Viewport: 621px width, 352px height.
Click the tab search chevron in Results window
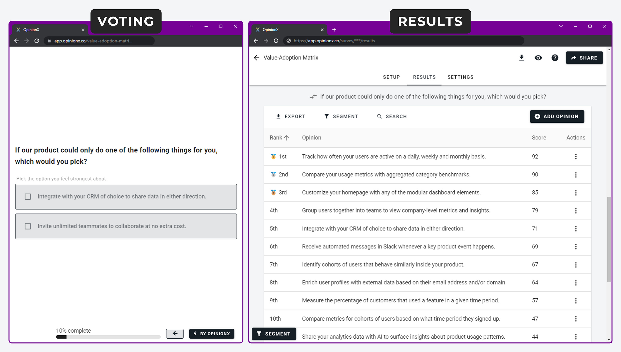[561, 26]
